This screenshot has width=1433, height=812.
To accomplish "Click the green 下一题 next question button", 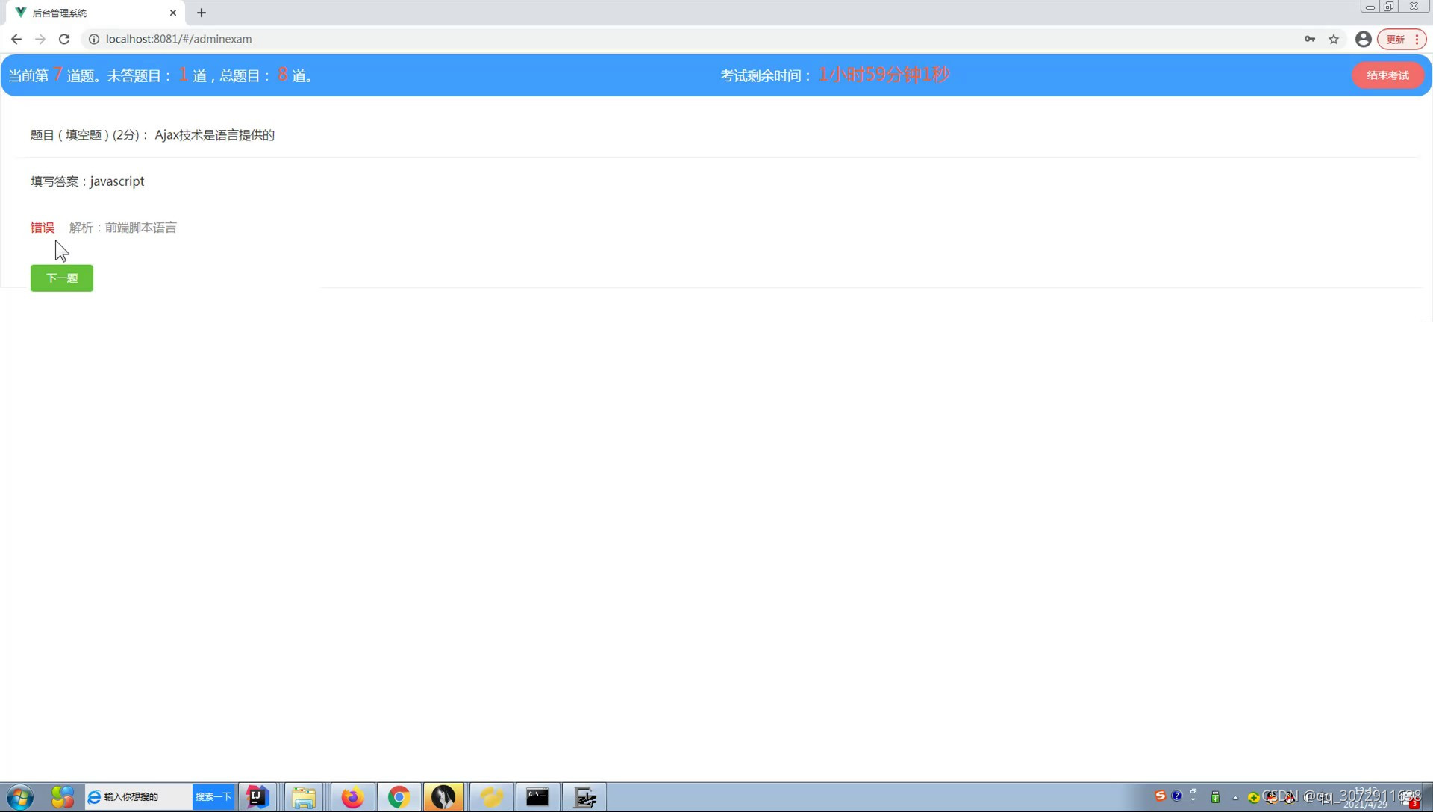I will [x=62, y=278].
